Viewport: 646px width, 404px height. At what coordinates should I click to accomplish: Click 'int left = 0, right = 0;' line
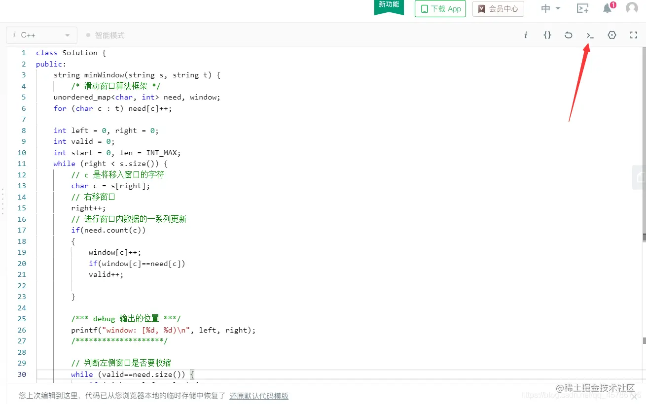click(106, 131)
